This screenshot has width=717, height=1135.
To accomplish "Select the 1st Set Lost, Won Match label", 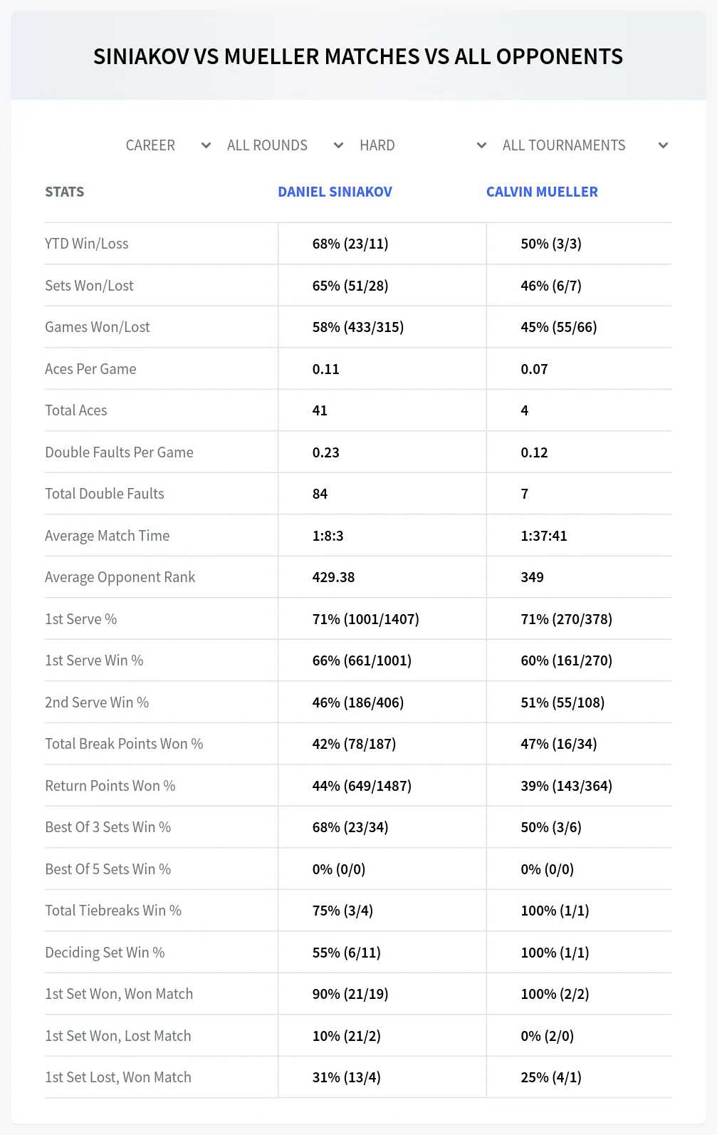I will pos(118,1077).
